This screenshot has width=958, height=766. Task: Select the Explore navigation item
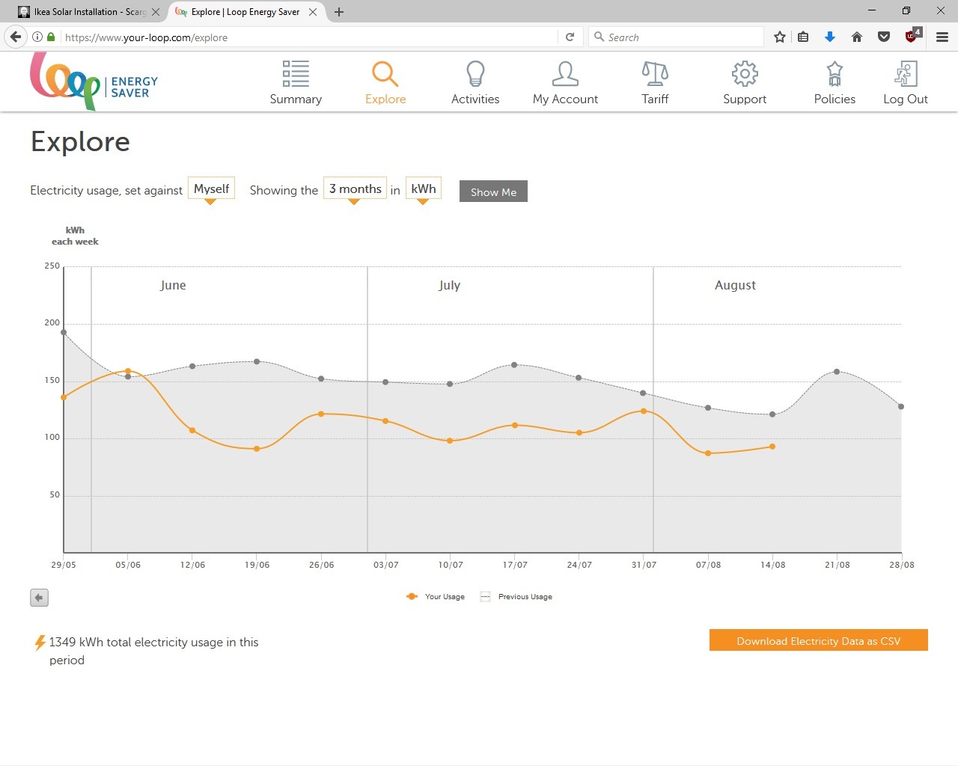click(385, 82)
